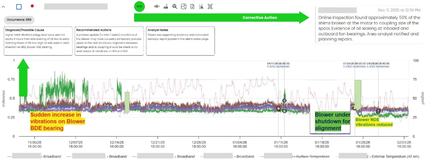Open the document search report icon
Viewport: 425px width, 159px height.
[x=201, y=7]
